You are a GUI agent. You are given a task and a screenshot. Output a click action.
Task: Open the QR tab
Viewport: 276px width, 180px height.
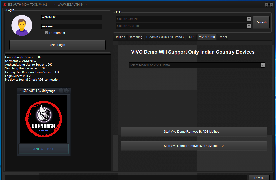click(x=191, y=37)
